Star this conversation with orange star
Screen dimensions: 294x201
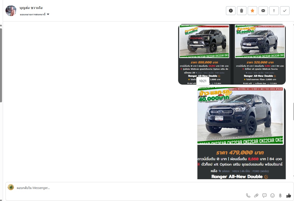(252, 11)
